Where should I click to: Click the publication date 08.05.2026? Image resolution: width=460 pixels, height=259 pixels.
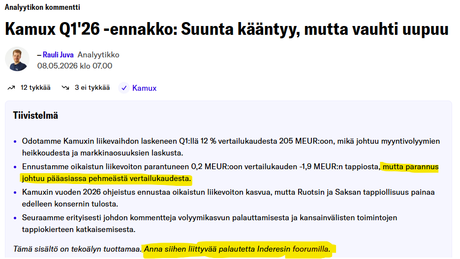(58, 66)
